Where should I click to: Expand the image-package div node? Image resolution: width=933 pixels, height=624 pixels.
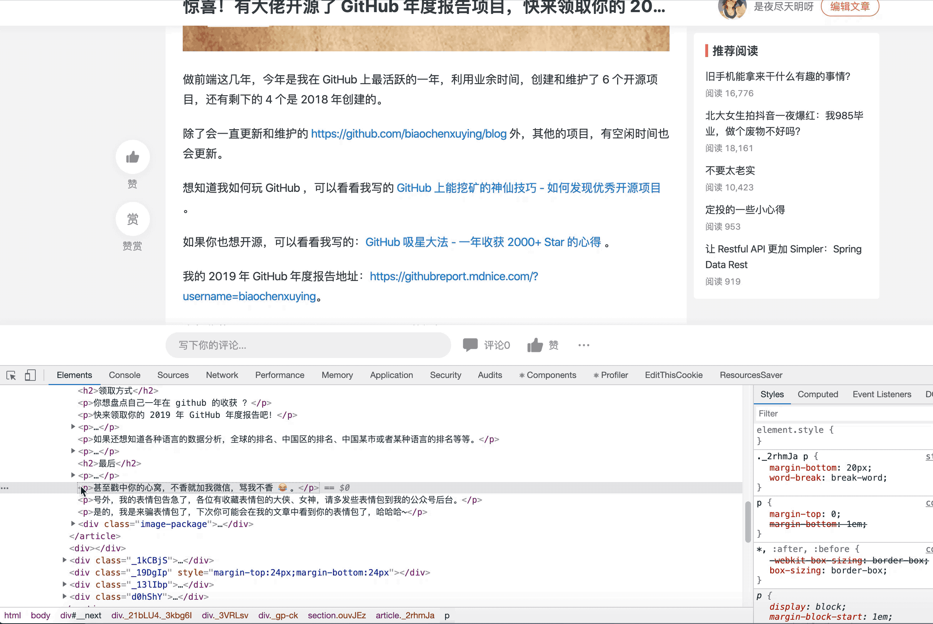pyautogui.click(x=73, y=524)
